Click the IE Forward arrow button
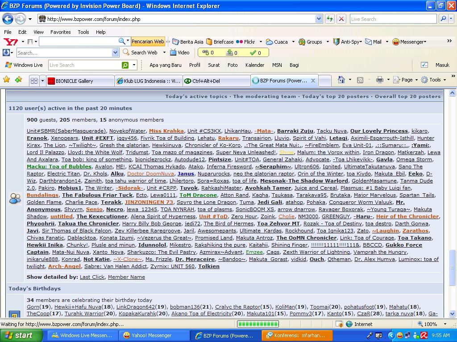The image size is (457, 342). click(20, 19)
